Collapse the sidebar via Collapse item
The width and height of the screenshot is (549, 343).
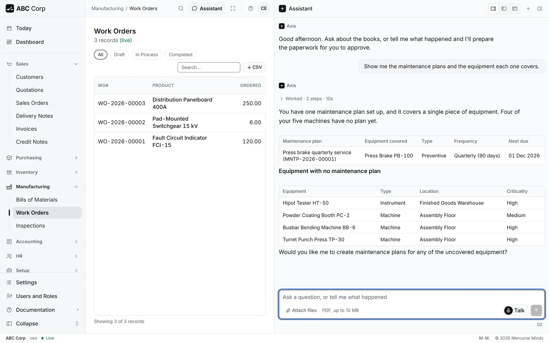[x=43, y=324]
